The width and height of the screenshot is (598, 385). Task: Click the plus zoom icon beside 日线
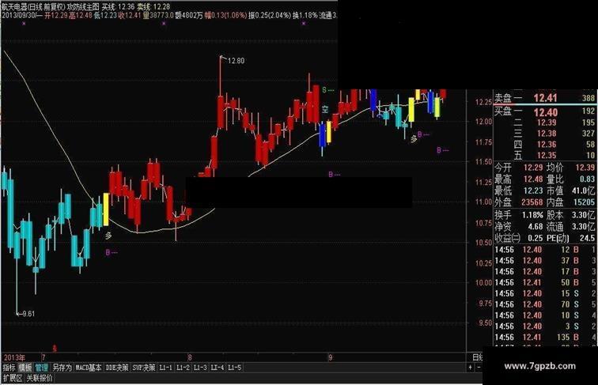pos(470,368)
